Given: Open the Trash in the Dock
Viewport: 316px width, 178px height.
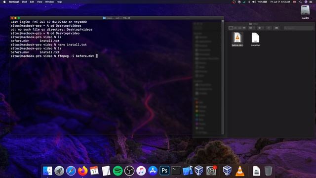Looking at the screenshot, I should (268, 171).
